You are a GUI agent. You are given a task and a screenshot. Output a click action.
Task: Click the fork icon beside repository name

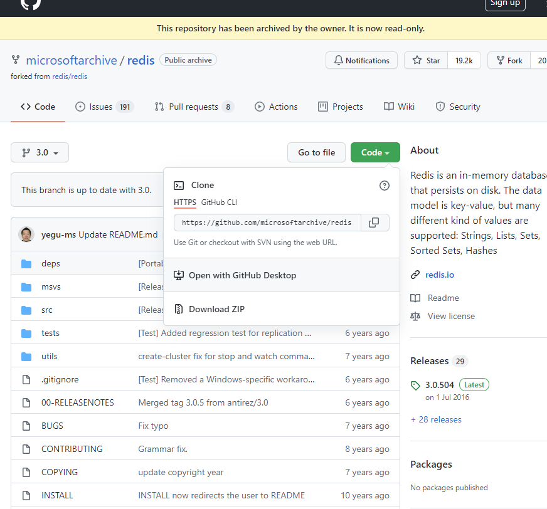(15, 60)
